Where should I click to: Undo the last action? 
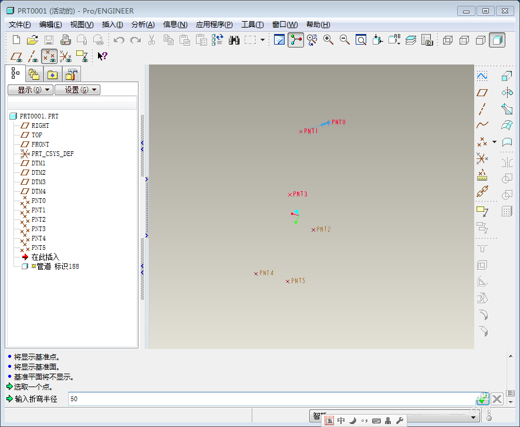point(119,40)
